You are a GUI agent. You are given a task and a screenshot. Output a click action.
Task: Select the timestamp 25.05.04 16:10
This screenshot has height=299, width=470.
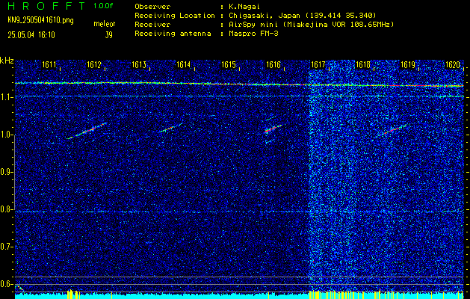coord(31,35)
